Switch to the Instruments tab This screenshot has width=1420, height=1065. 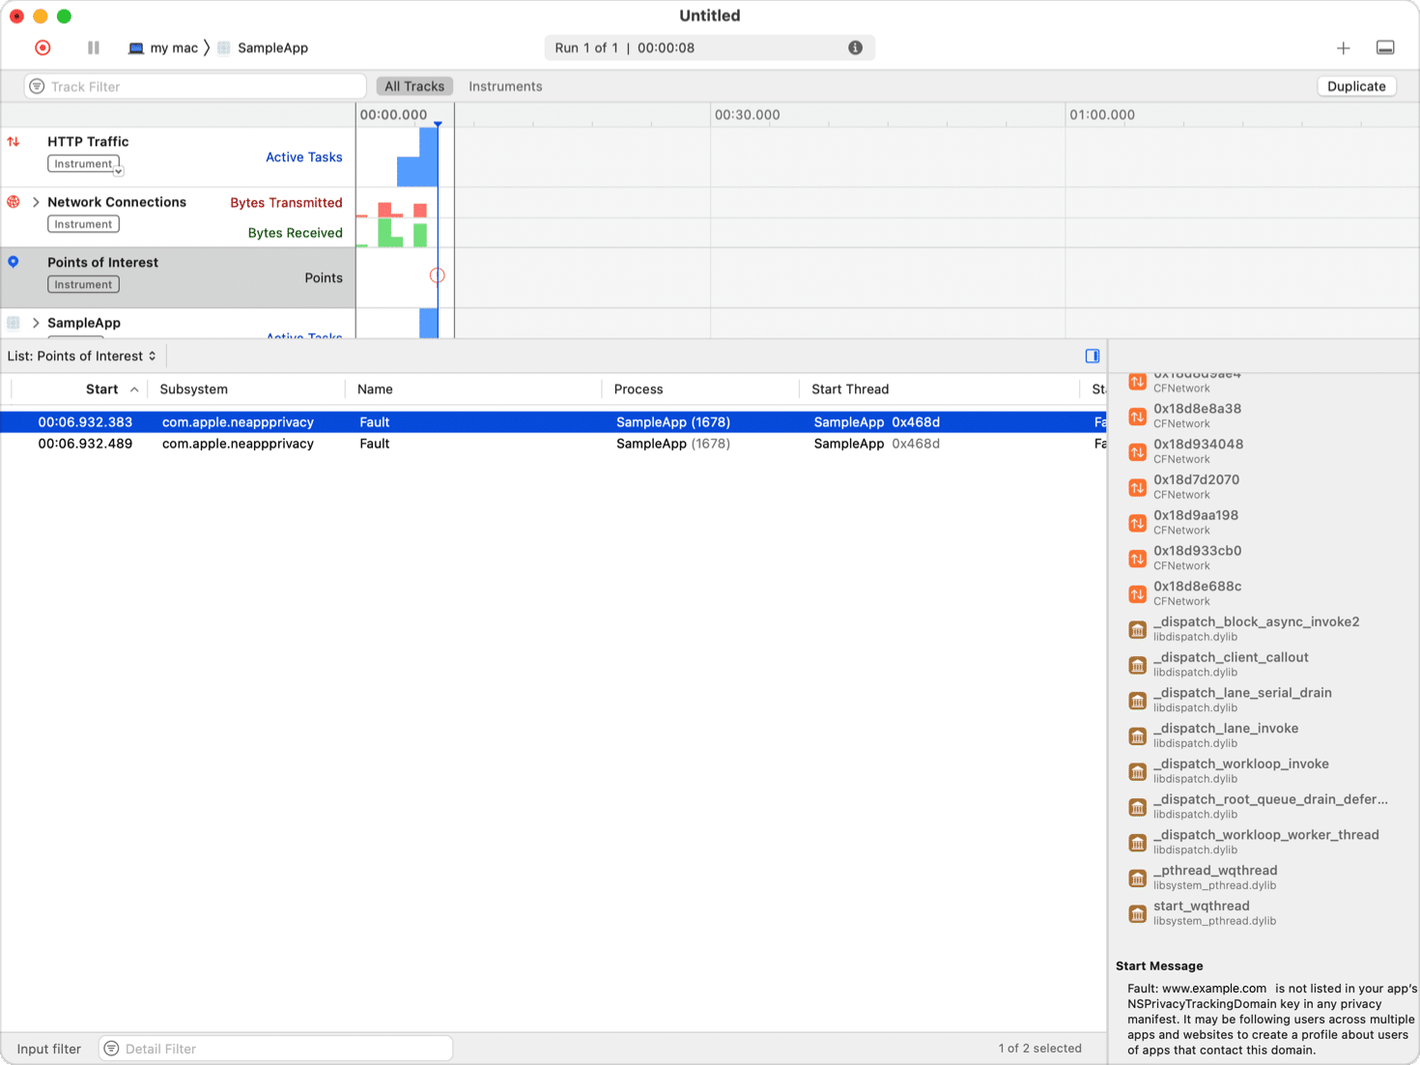point(505,86)
